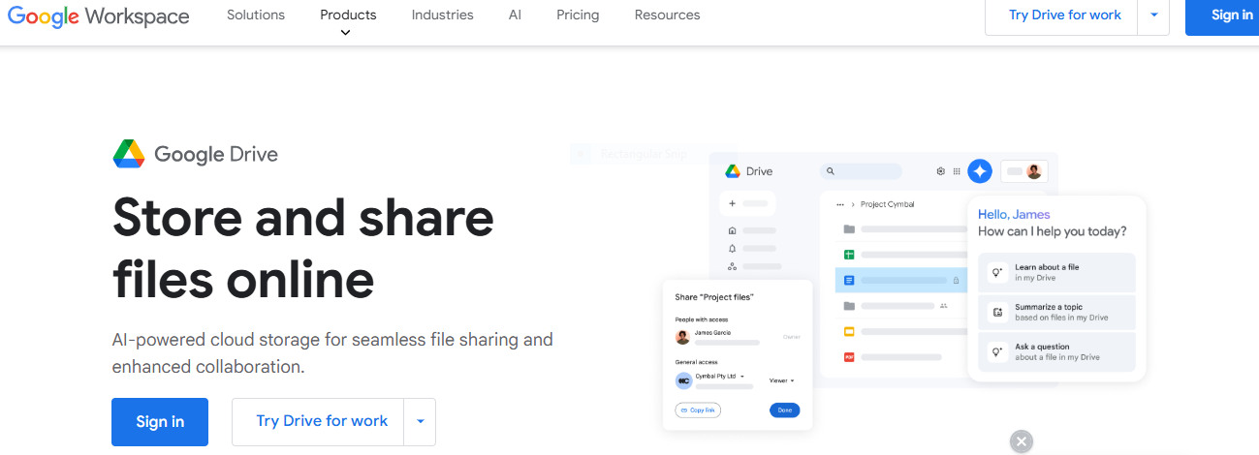Select the Learn about a file suggestion
The width and height of the screenshot is (1259, 455).
tap(1056, 272)
